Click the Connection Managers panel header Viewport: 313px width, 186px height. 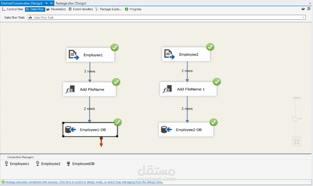pyautogui.click(x=20, y=157)
